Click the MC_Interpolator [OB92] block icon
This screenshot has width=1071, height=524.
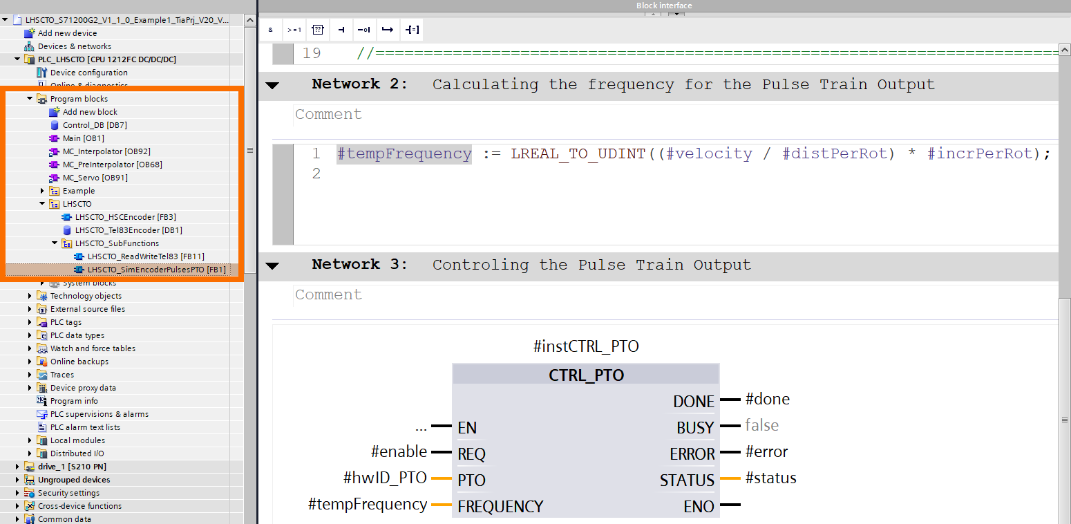pyautogui.click(x=55, y=151)
